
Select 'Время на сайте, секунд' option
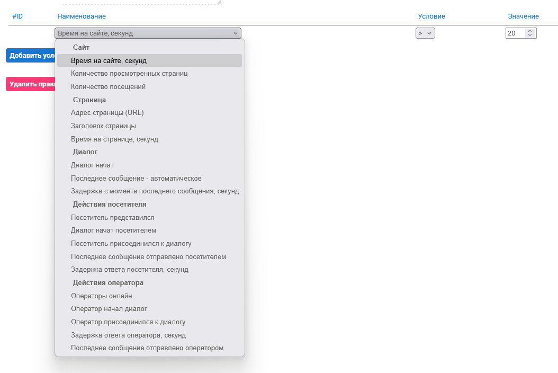109,61
